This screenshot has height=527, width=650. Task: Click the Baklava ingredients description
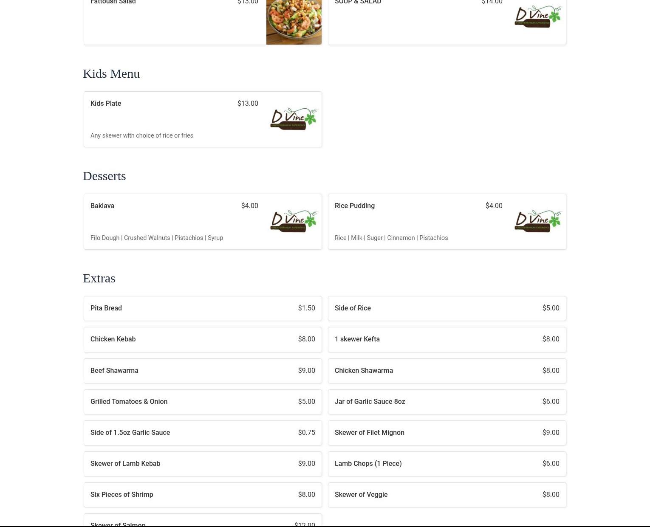[157, 238]
